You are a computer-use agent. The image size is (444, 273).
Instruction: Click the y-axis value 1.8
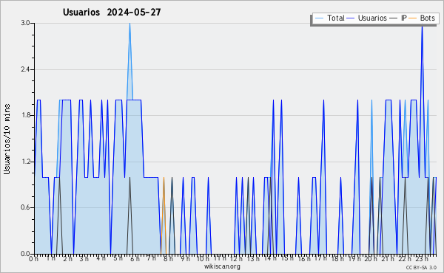(x=25, y=115)
